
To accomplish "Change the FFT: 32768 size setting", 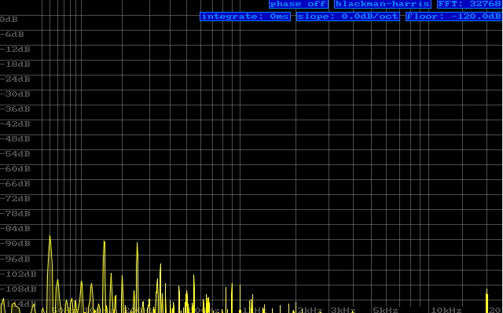I will [470, 4].
